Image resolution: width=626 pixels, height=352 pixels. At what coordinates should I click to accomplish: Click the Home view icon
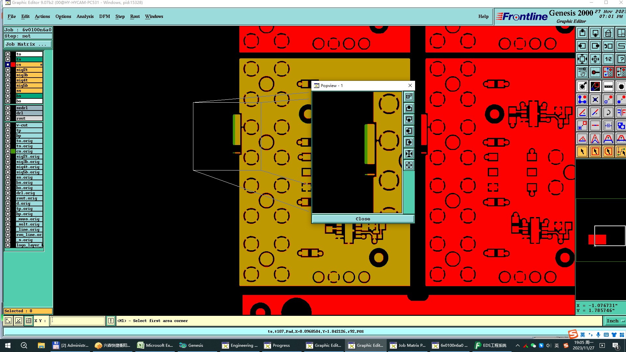pyautogui.click(x=608, y=33)
